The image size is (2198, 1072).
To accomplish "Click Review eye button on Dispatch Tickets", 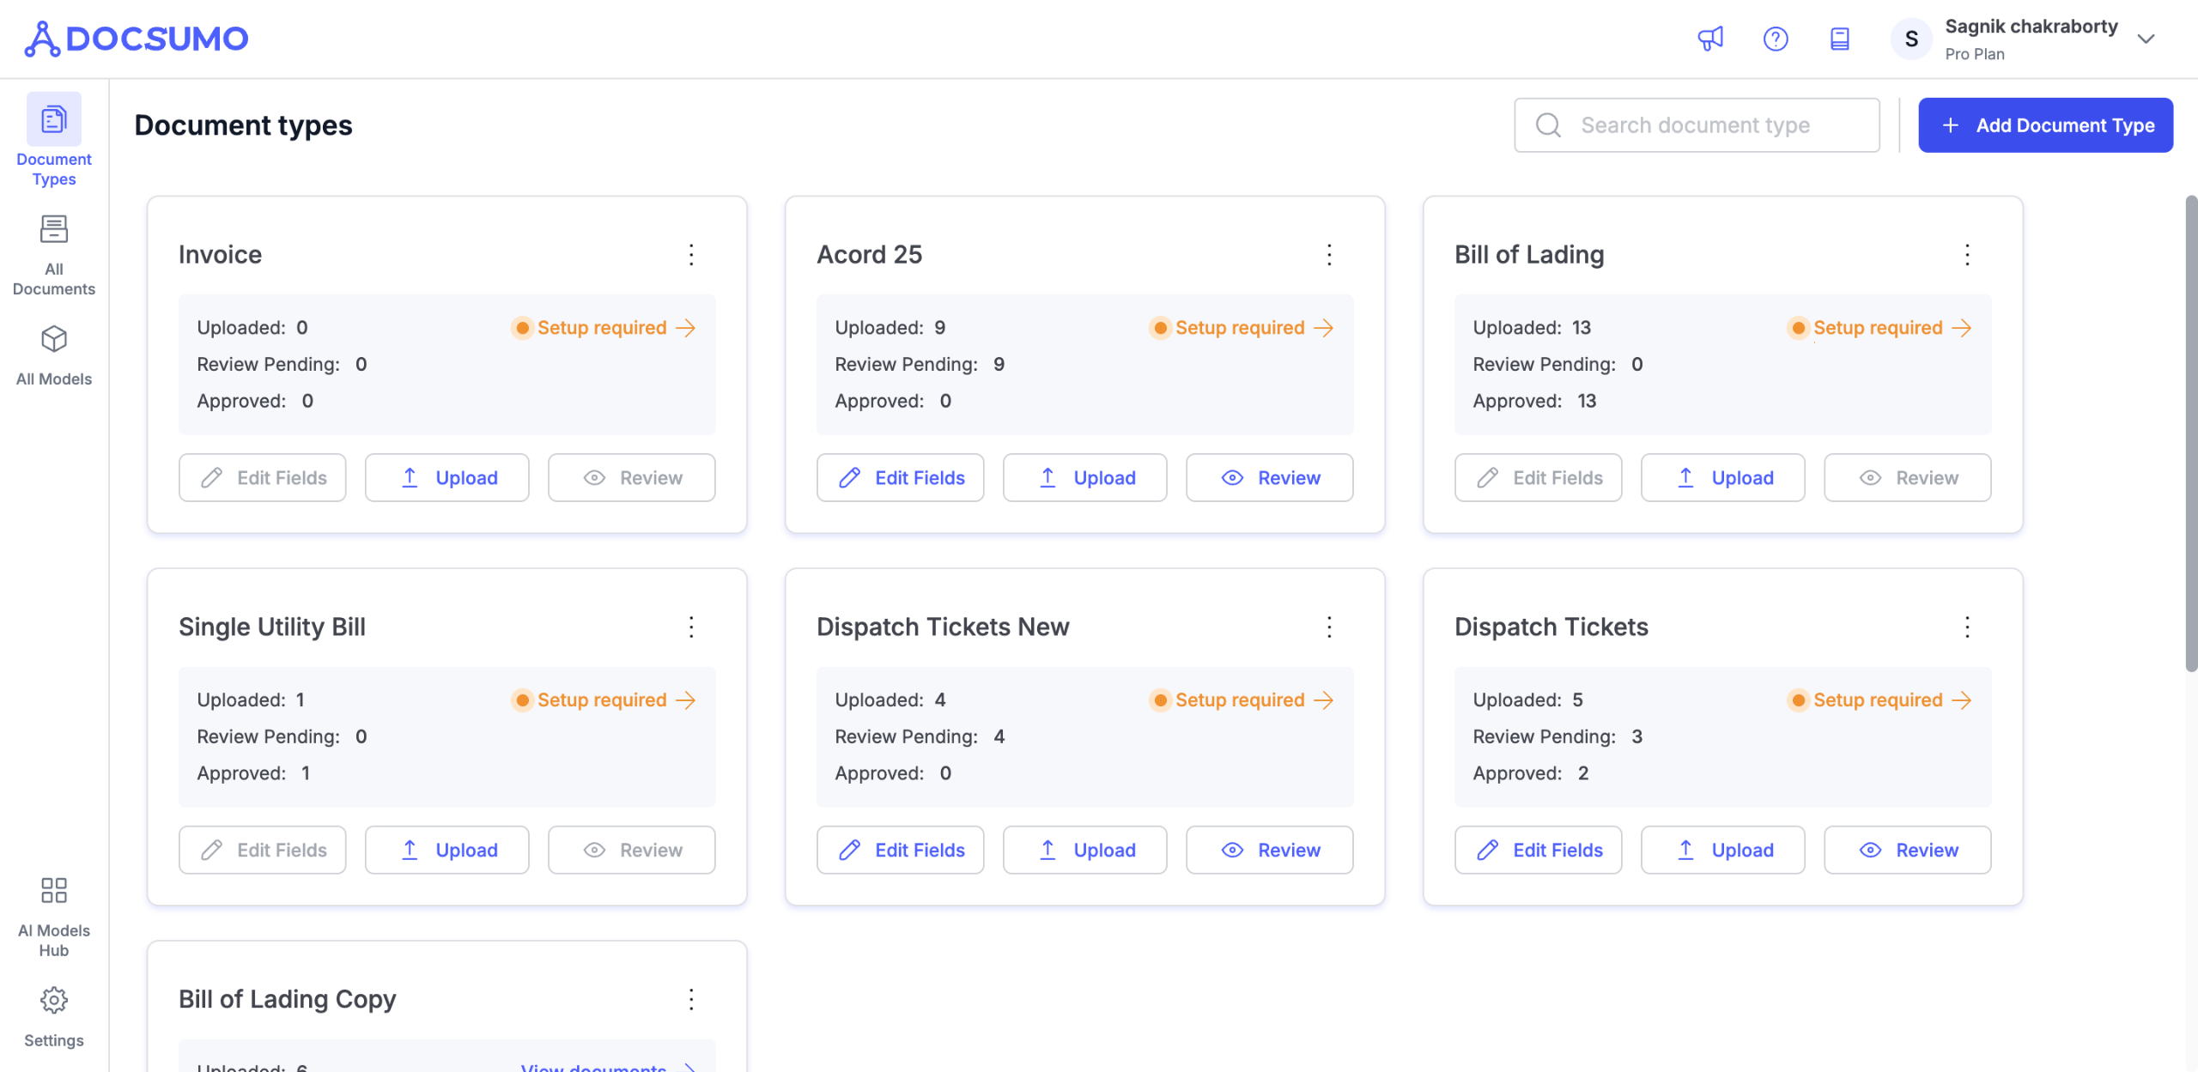I will click(x=1907, y=850).
